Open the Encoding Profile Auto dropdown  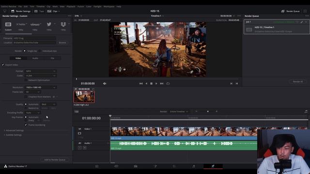32,113
